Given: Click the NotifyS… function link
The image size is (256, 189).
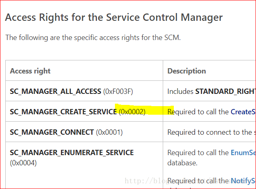Looking at the screenshot, I should 243,181.
